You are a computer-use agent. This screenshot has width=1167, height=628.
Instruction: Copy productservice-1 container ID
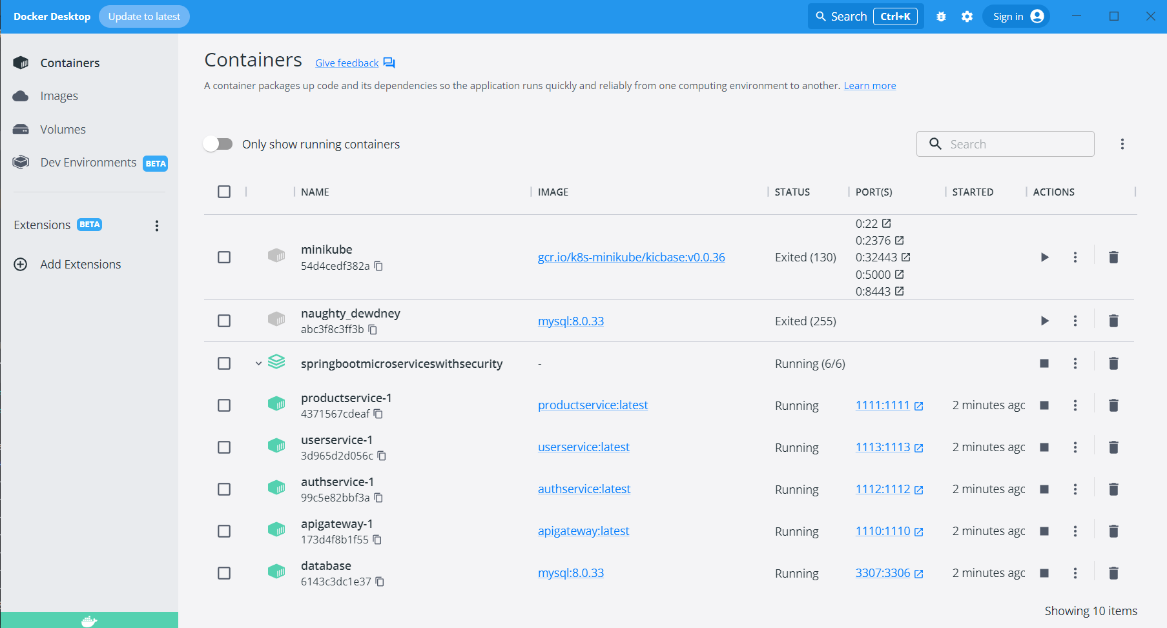point(378,414)
